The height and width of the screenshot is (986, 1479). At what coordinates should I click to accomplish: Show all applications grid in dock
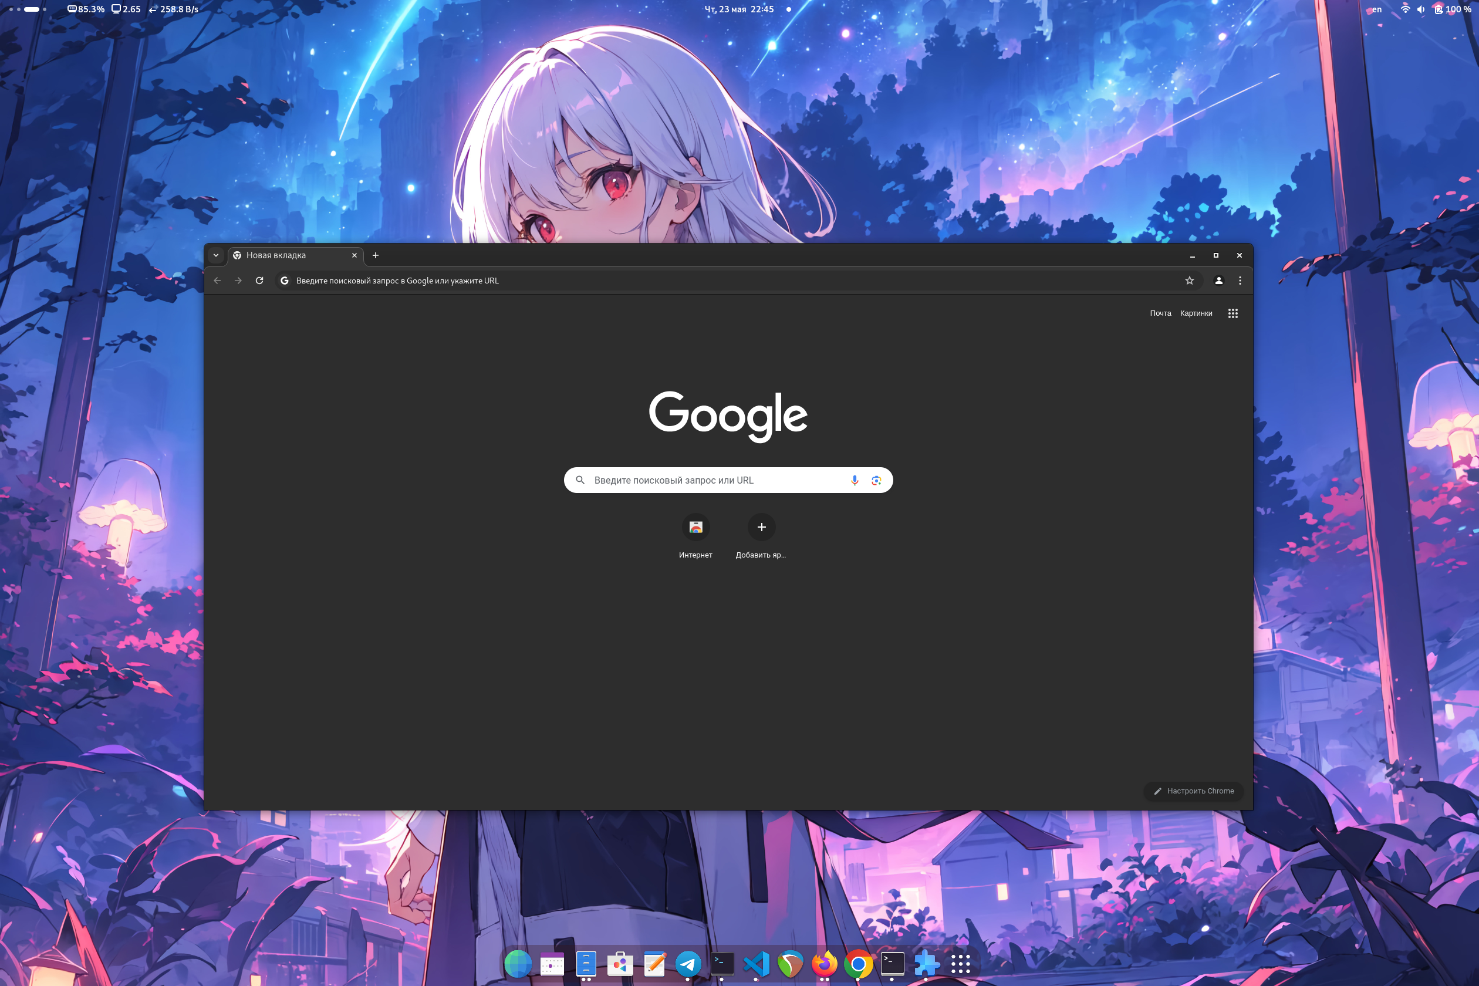[x=960, y=963]
